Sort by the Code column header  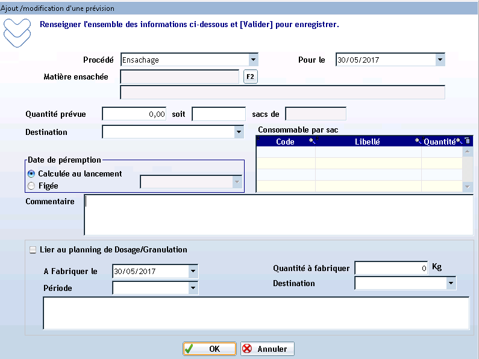coord(286,142)
